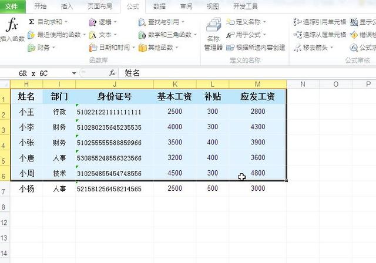The height and width of the screenshot is (263, 376).
Task: Click the cell with value 3900
Action: point(258,142)
